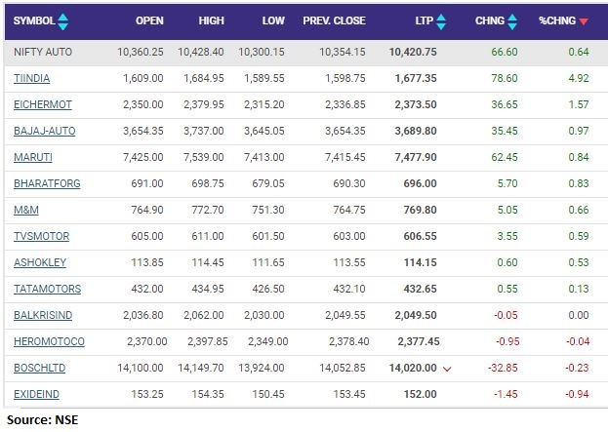Image resolution: width=608 pixels, height=432 pixels.
Task: Click %CHNG red descending sort arrow
Action: [584, 20]
